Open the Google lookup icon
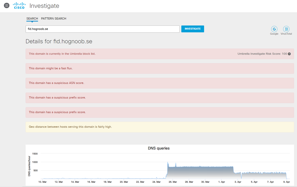This screenshot has width=297, height=187. 274,29
